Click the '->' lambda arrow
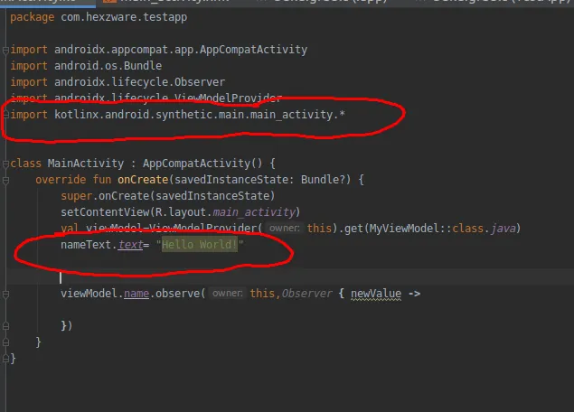The height and width of the screenshot is (412, 574). click(x=414, y=294)
